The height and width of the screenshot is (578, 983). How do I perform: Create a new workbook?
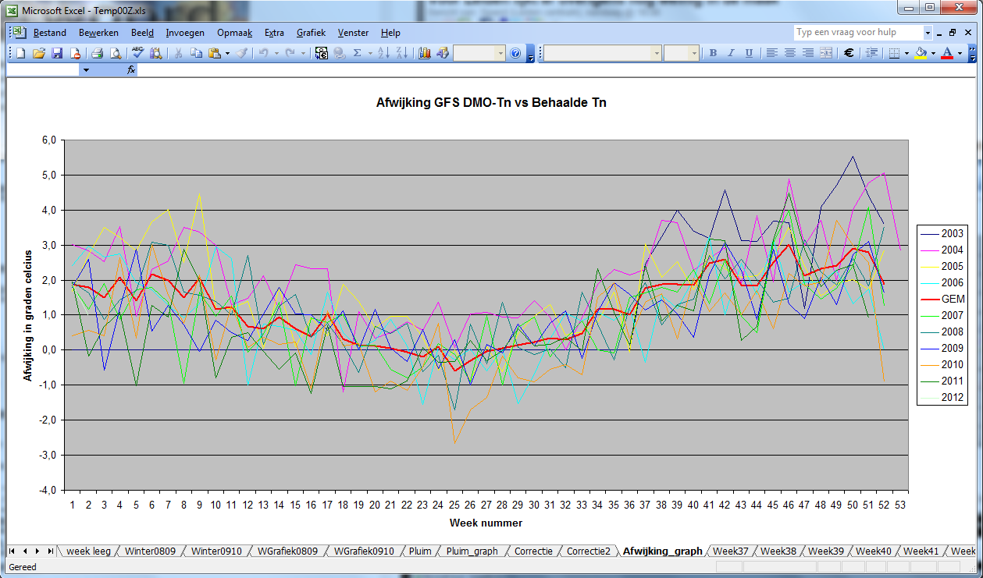21,53
